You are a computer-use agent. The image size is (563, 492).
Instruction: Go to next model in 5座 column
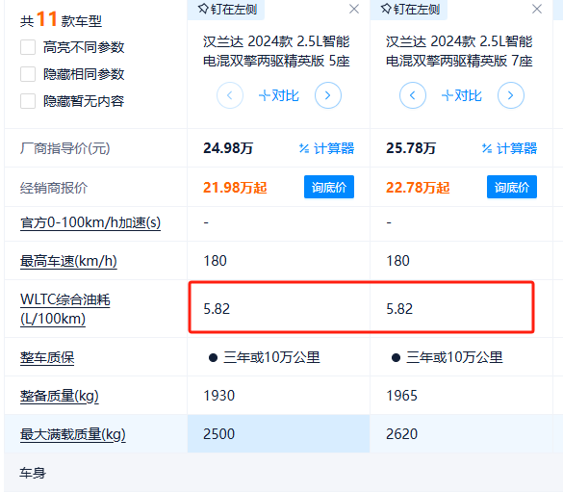pos(328,95)
